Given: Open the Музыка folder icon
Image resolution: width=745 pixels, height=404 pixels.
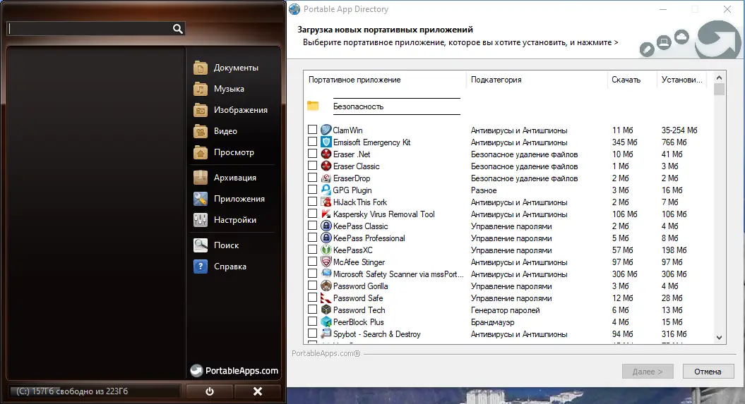Looking at the screenshot, I should pyautogui.click(x=201, y=89).
